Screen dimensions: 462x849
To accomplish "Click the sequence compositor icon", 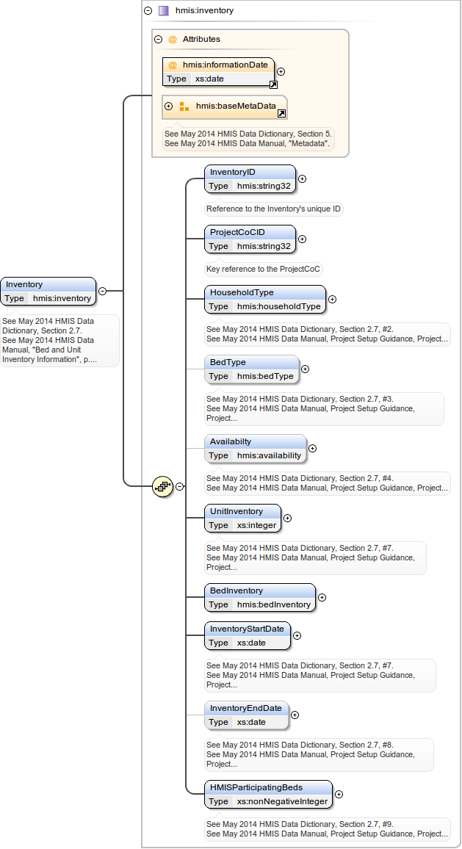I will point(162,486).
